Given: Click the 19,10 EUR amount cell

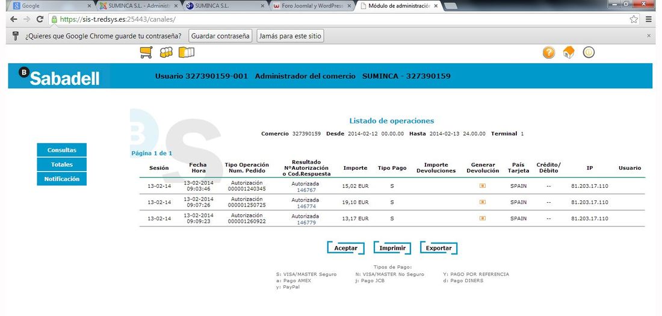Looking at the screenshot, I should 356,202.
